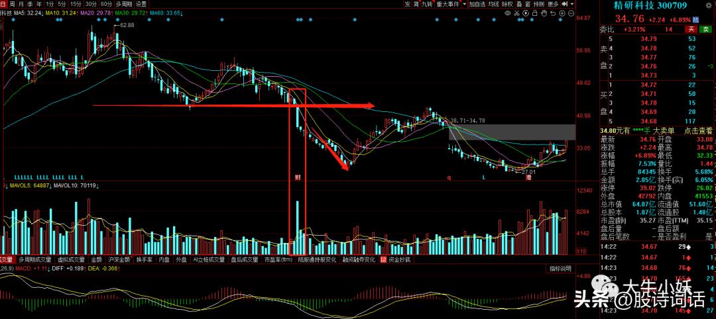Select 市盈率(ttm) indicator tab
Viewport: 716px width, 319px height.
(278, 259)
